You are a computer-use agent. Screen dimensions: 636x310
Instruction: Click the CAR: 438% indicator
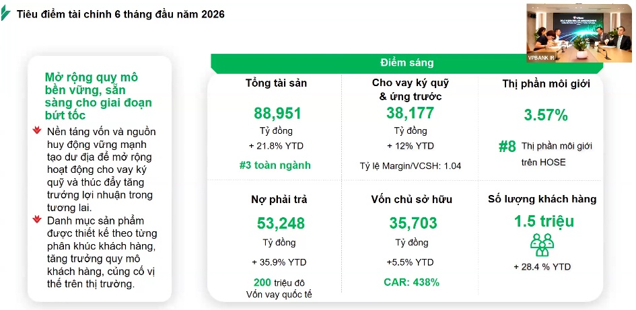[411, 282]
